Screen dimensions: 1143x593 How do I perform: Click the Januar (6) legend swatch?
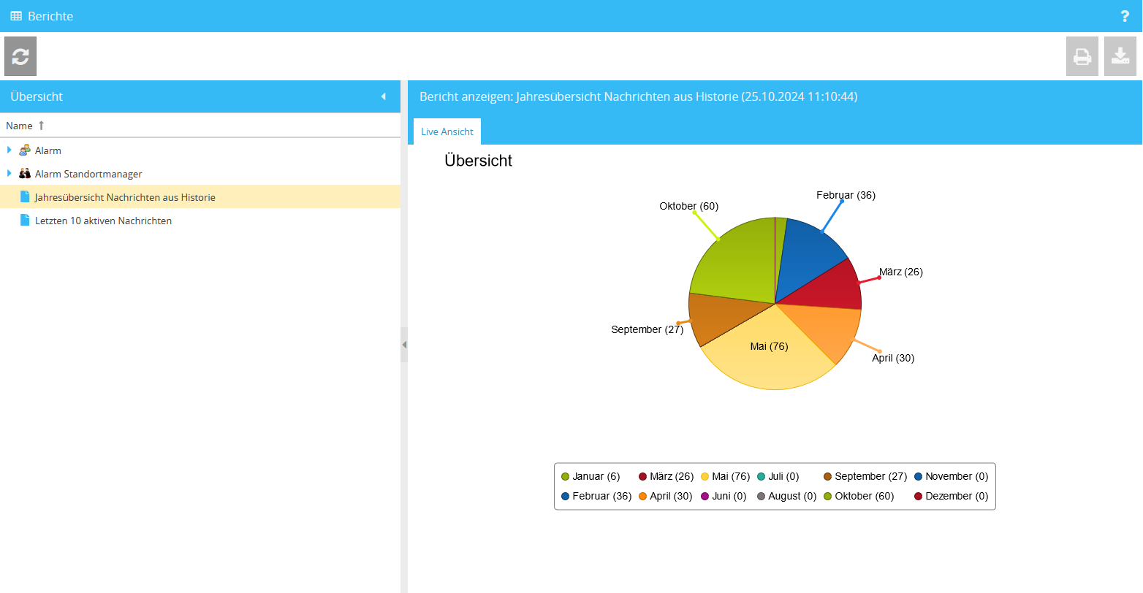[565, 477]
